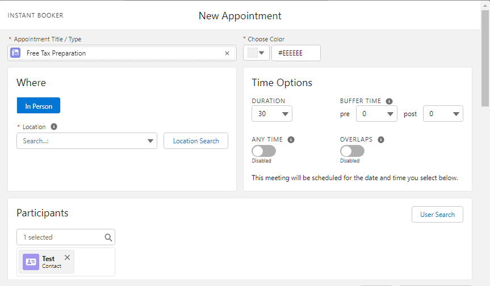This screenshot has width=490, height=286.
Task: Enable the Overlaps toggle
Action: pos(352,151)
